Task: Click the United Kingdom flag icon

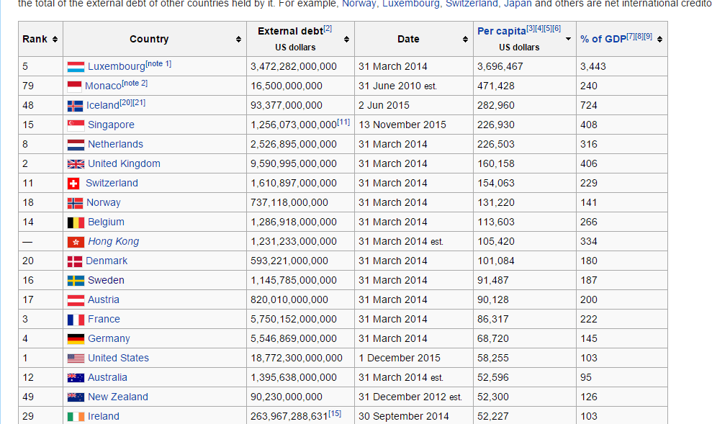Action: click(x=76, y=164)
